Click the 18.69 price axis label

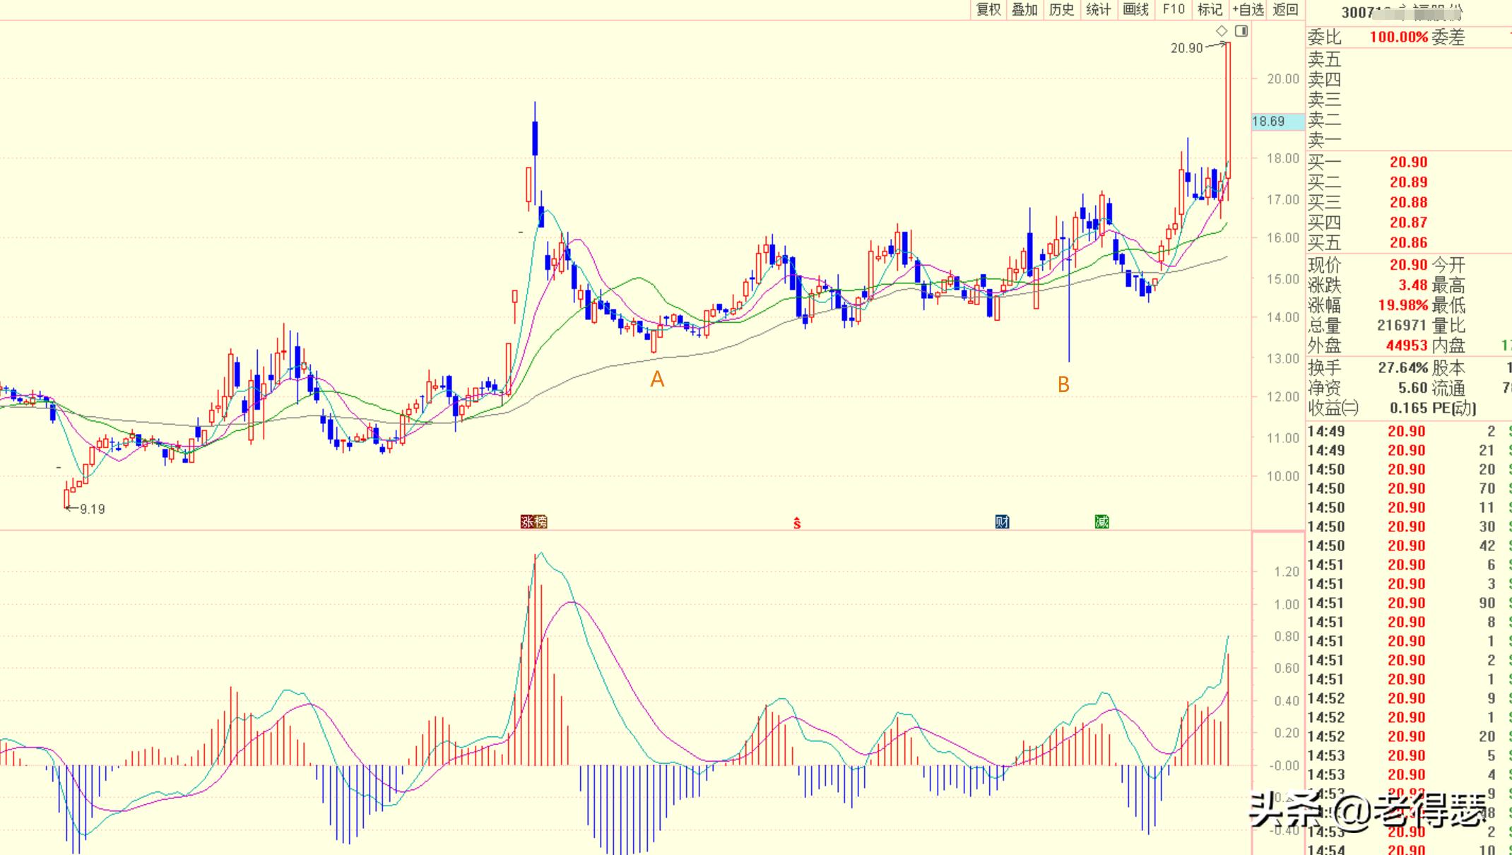tap(1269, 122)
